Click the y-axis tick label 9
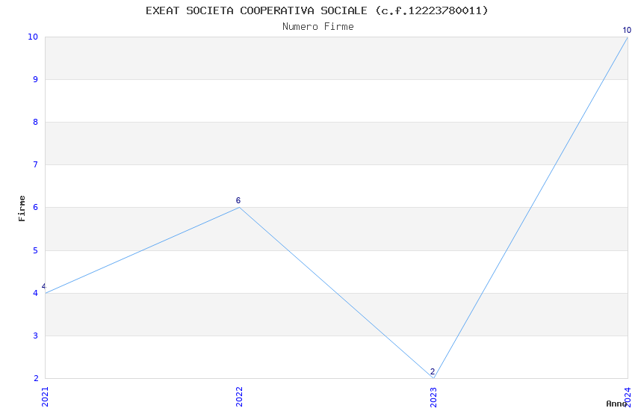The image size is (635, 411). pyautogui.click(x=35, y=79)
